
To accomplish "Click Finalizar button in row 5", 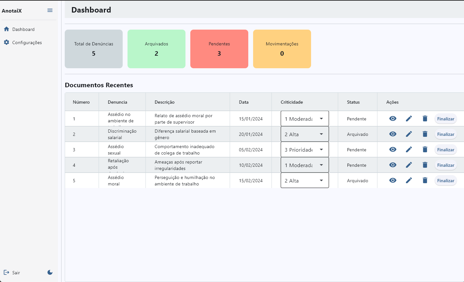I will 446,181.
